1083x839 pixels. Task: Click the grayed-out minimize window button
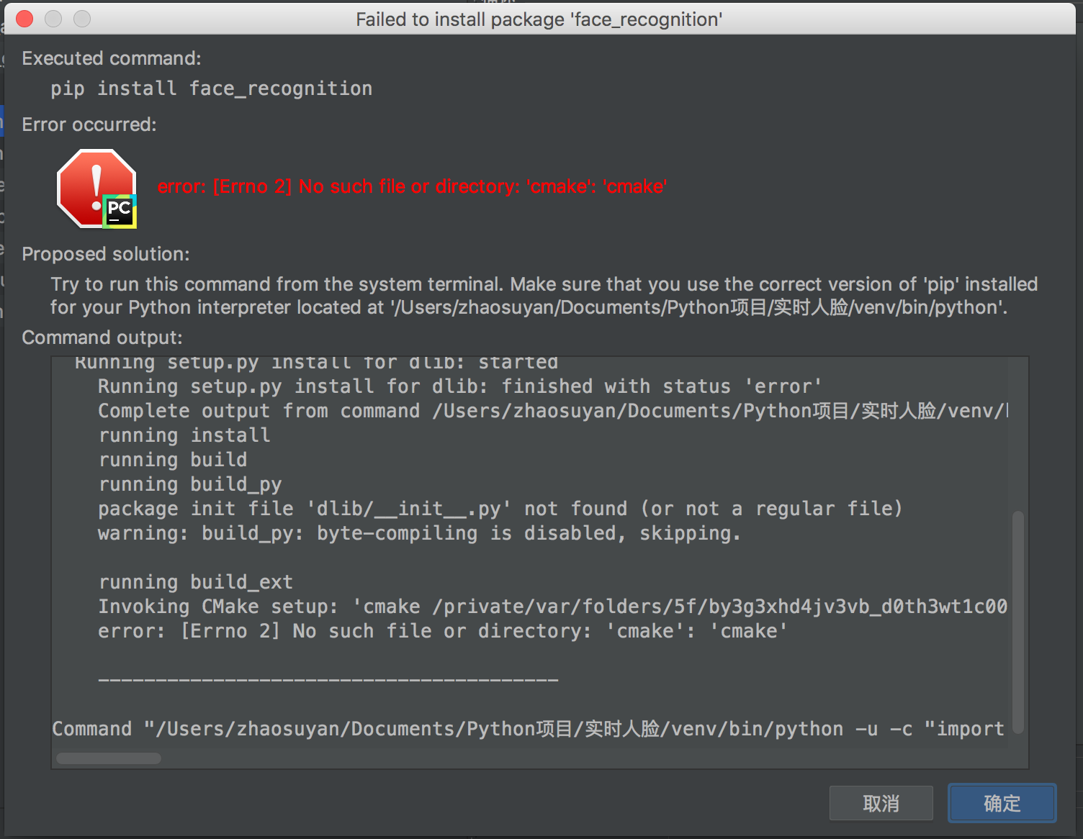click(x=53, y=19)
